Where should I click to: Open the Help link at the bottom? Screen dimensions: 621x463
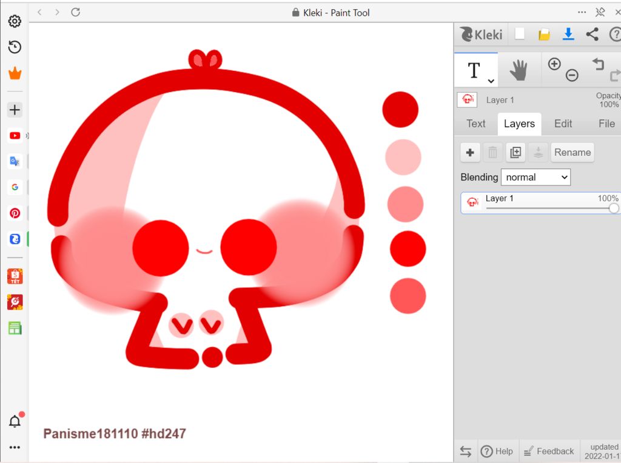[x=497, y=451]
